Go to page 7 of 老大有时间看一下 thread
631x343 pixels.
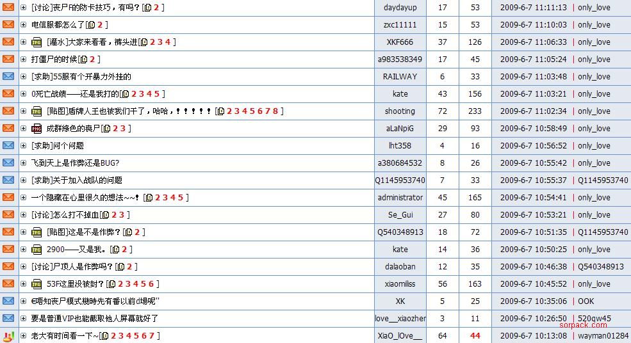[152, 336]
